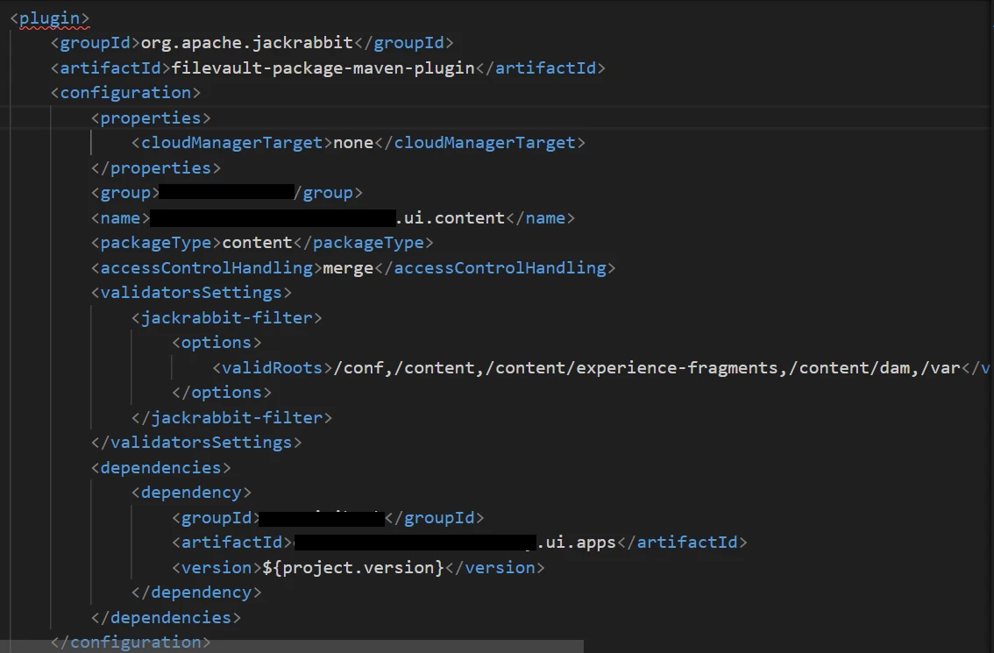Image resolution: width=994 pixels, height=653 pixels.
Task: Click the closing packageType tag
Action: pos(363,243)
